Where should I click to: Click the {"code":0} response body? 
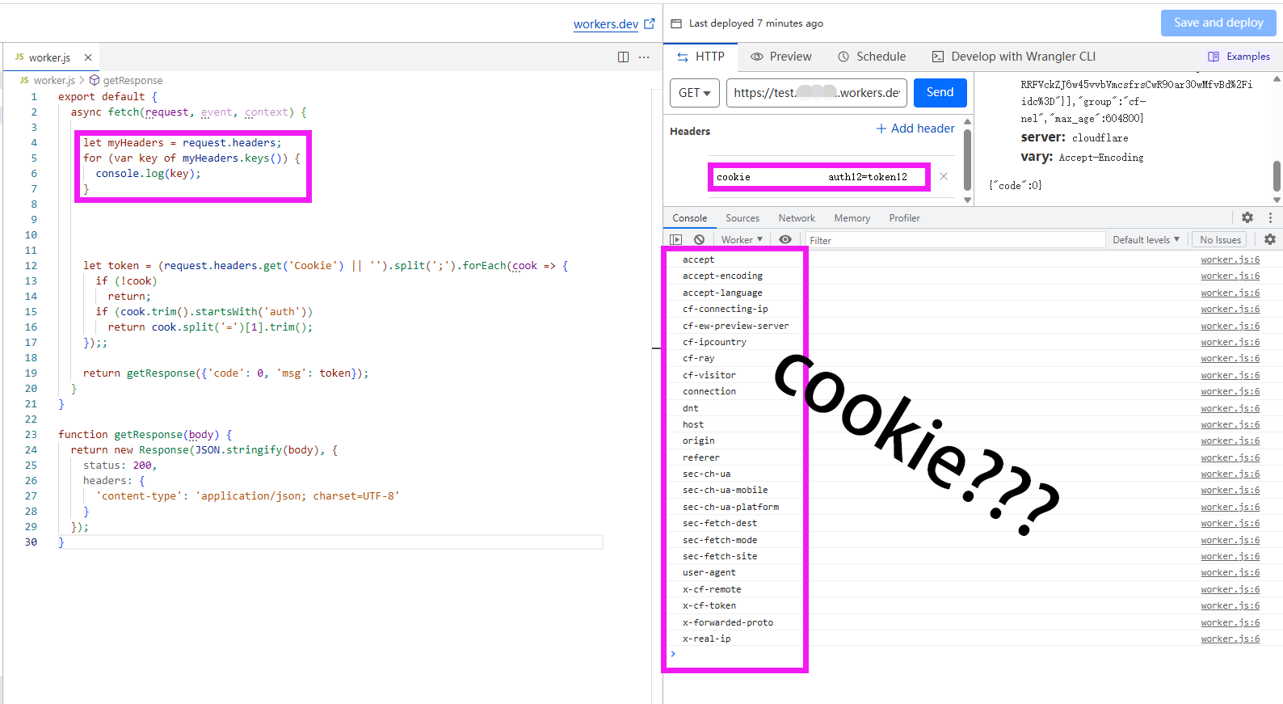pyautogui.click(x=1016, y=185)
